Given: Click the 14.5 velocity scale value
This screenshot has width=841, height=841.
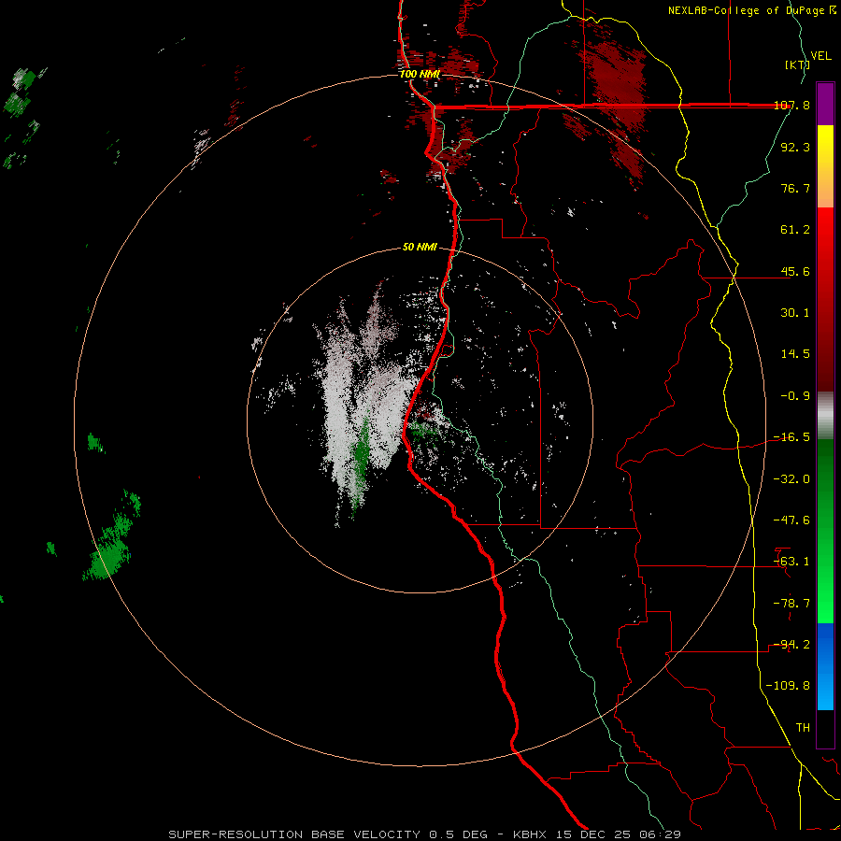Looking at the screenshot, I should [795, 354].
